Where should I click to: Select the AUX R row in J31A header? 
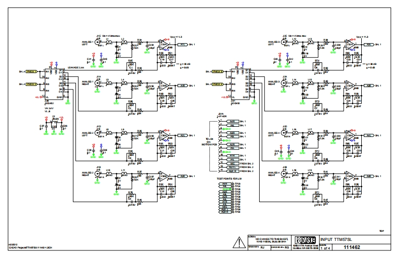pyautogui.click(x=232, y=172)
